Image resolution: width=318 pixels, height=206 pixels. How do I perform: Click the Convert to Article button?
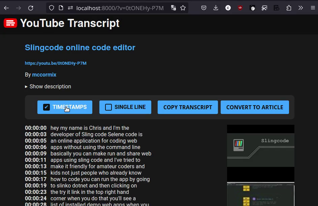[255, 107]
